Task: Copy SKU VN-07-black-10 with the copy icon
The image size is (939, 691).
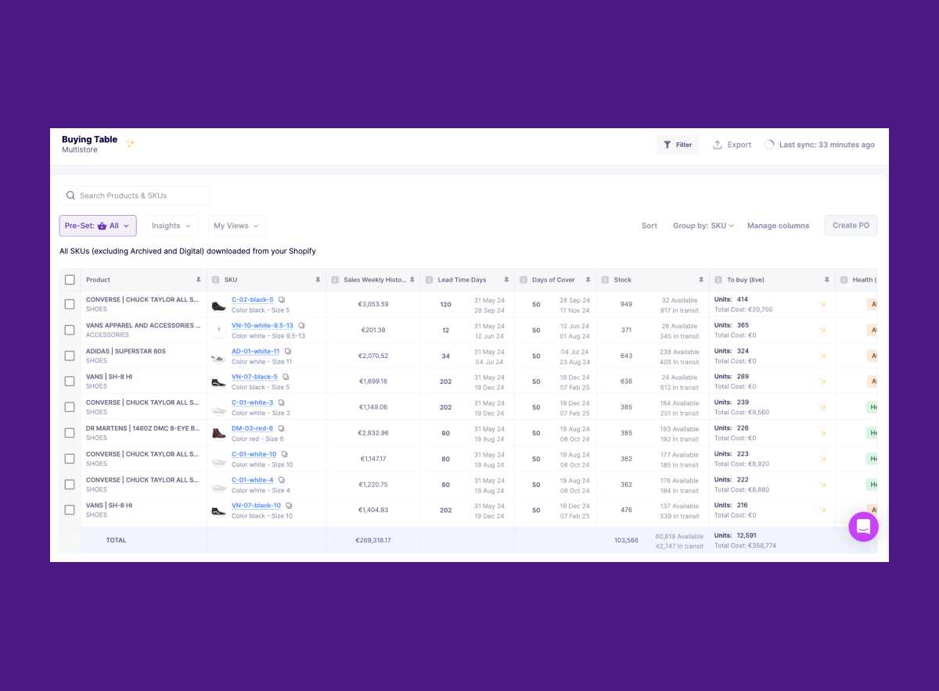Action: 289,506
